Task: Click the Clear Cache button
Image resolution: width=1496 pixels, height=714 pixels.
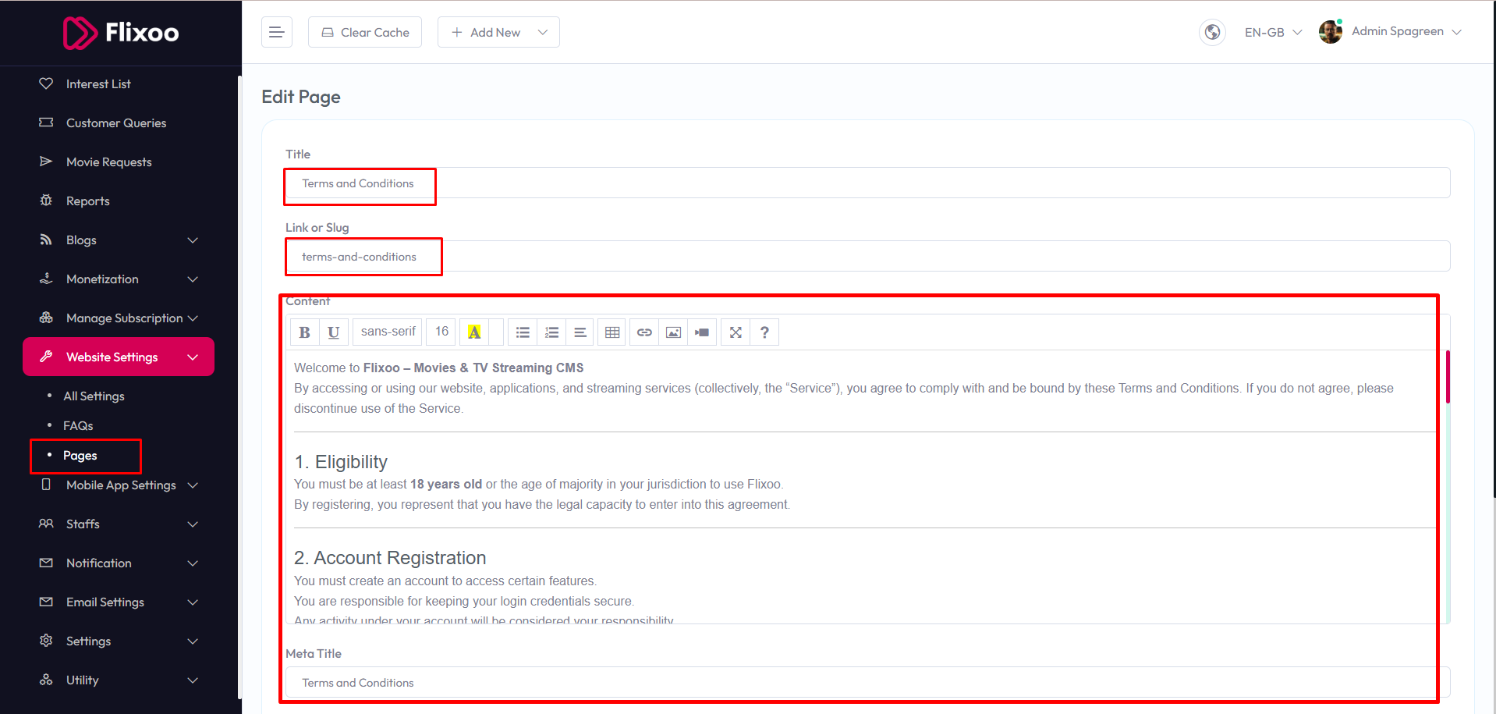Action: [x=365, y=32]
